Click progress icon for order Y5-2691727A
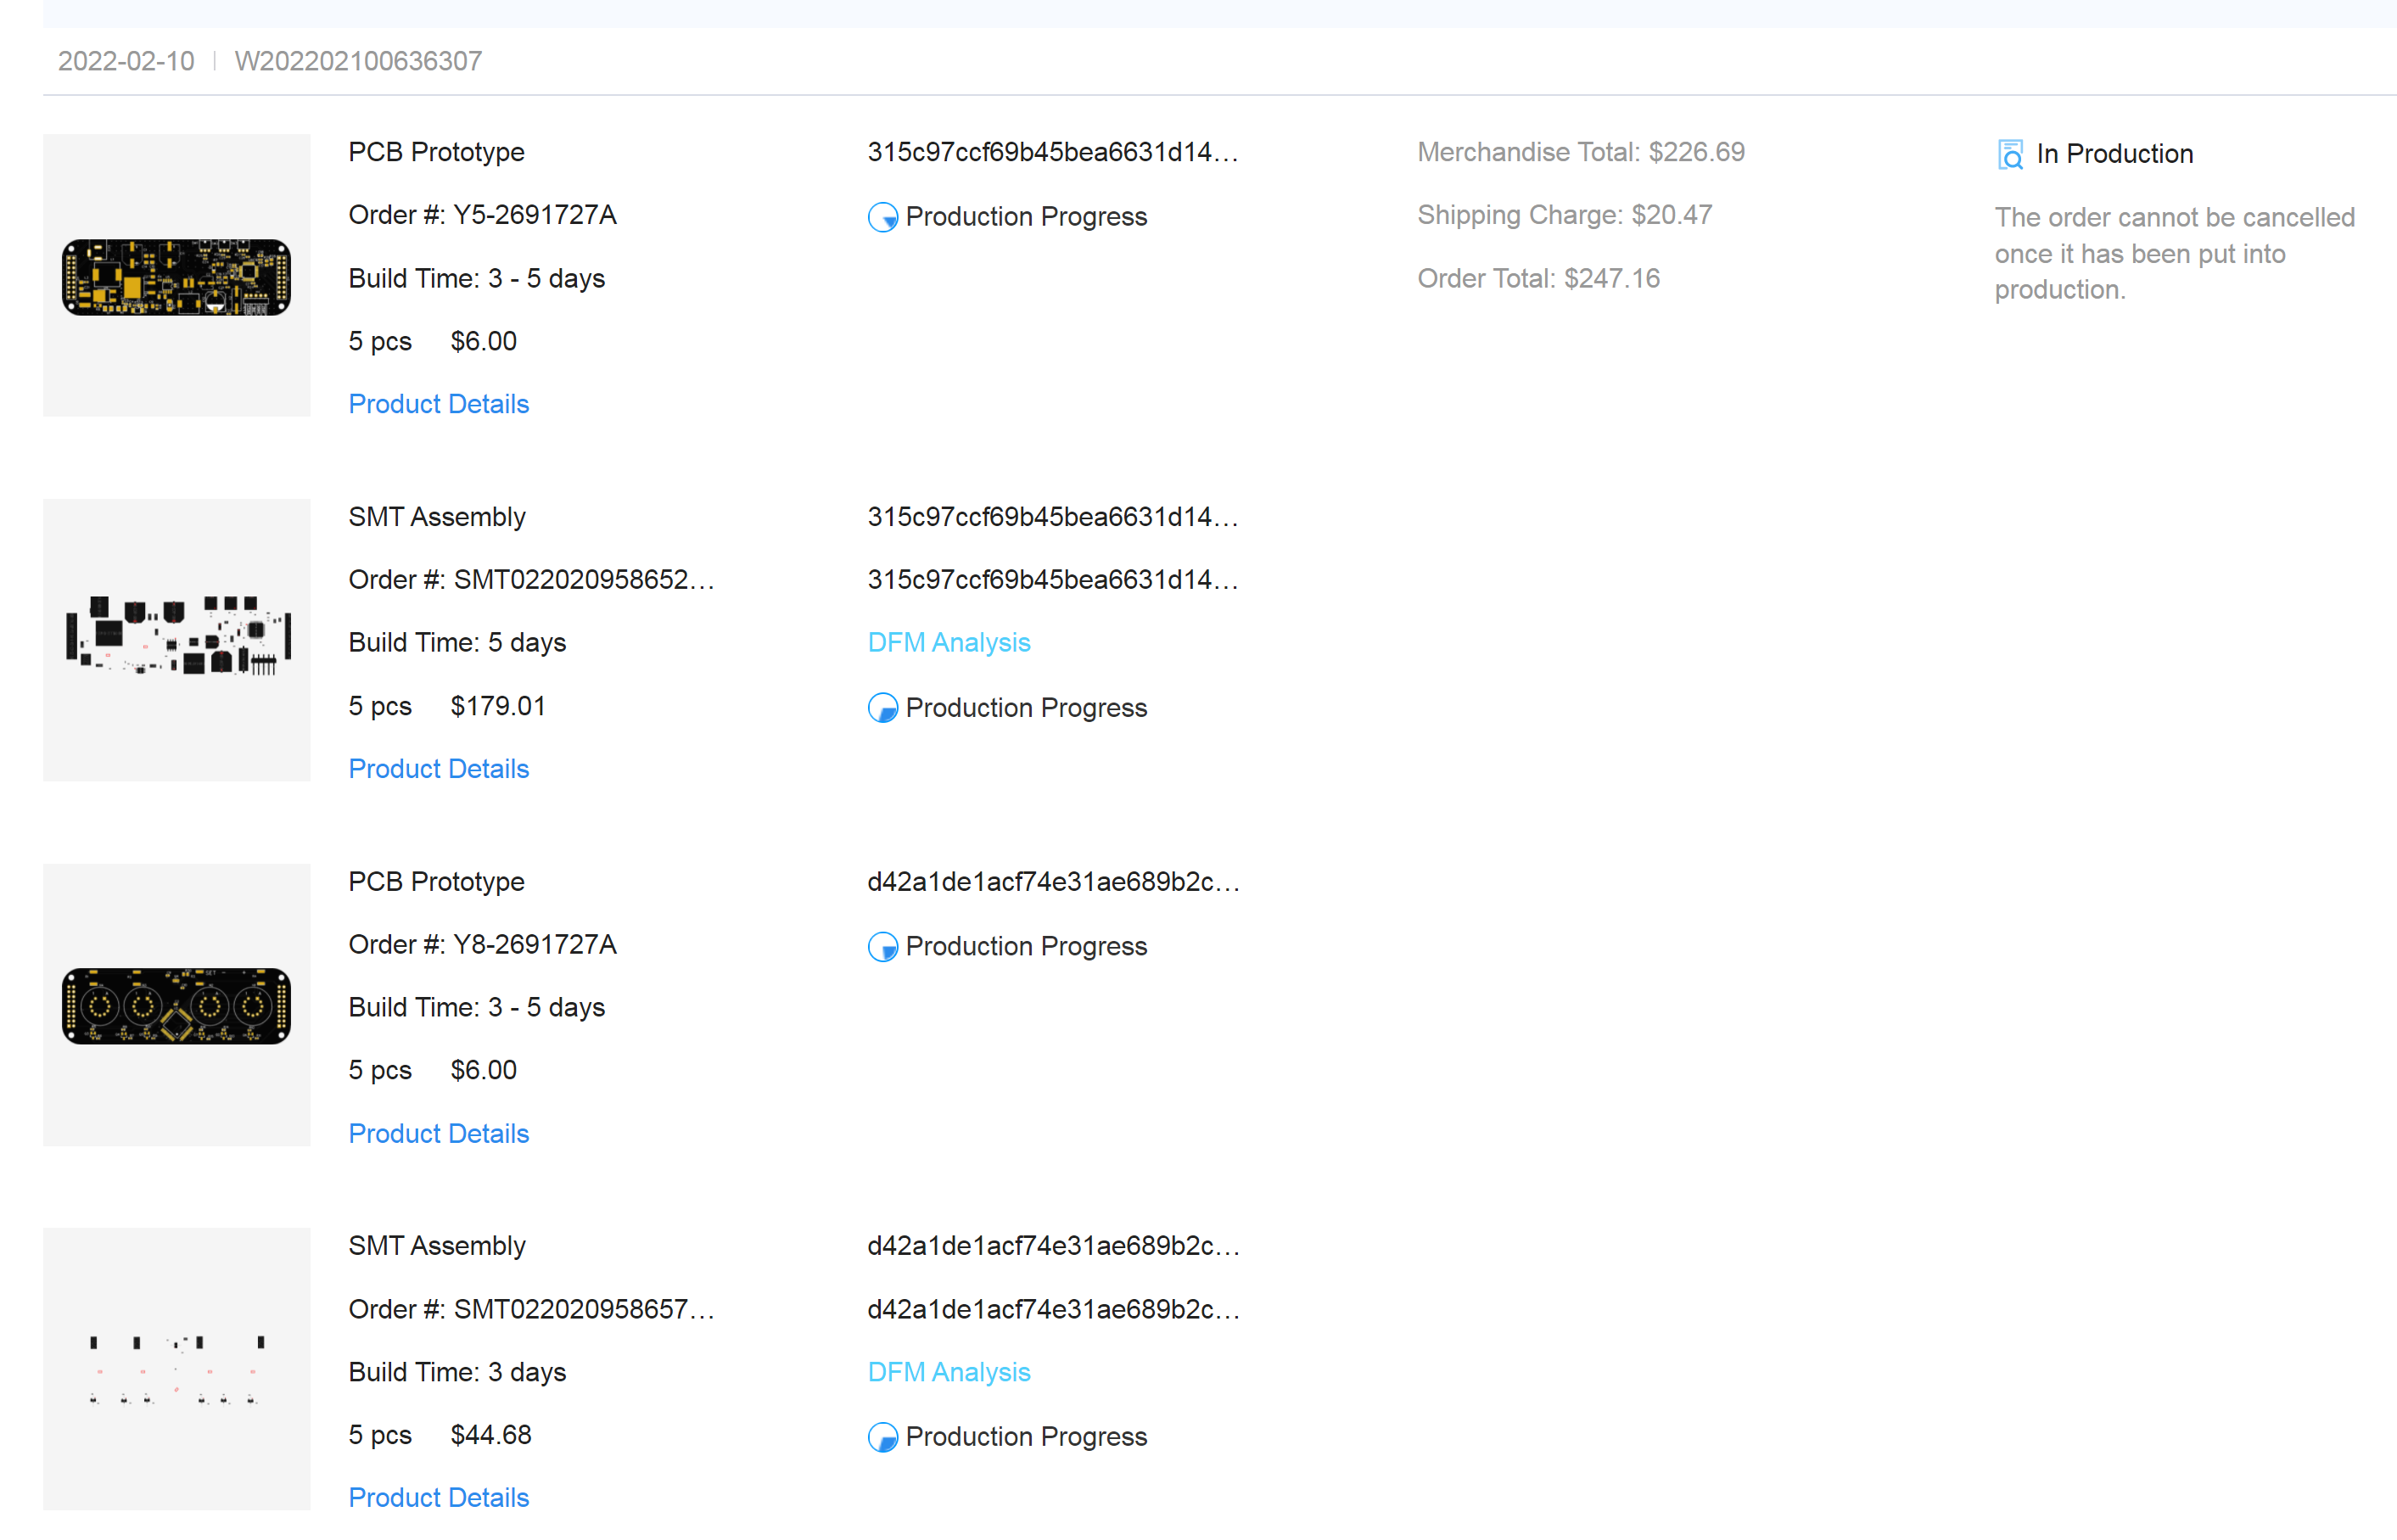Viewport: 2397px width, 1540px height. (x=882, y=217)
